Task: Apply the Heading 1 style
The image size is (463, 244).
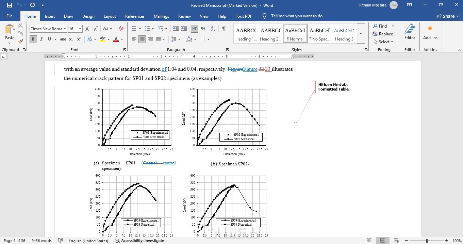Action: [x=246, y=33]
